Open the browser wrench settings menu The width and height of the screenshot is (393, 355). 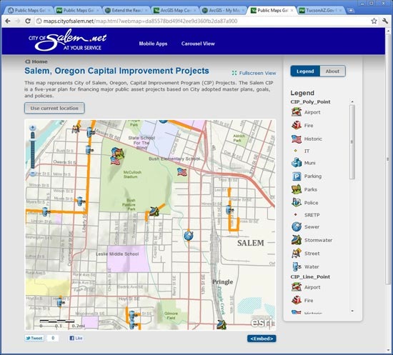pos(385,21)
